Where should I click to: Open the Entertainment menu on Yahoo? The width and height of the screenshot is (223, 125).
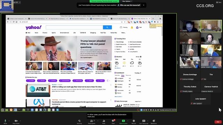click(x=64, y=33)
